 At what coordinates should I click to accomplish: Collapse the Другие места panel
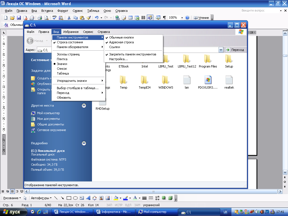tap(84, 106)
